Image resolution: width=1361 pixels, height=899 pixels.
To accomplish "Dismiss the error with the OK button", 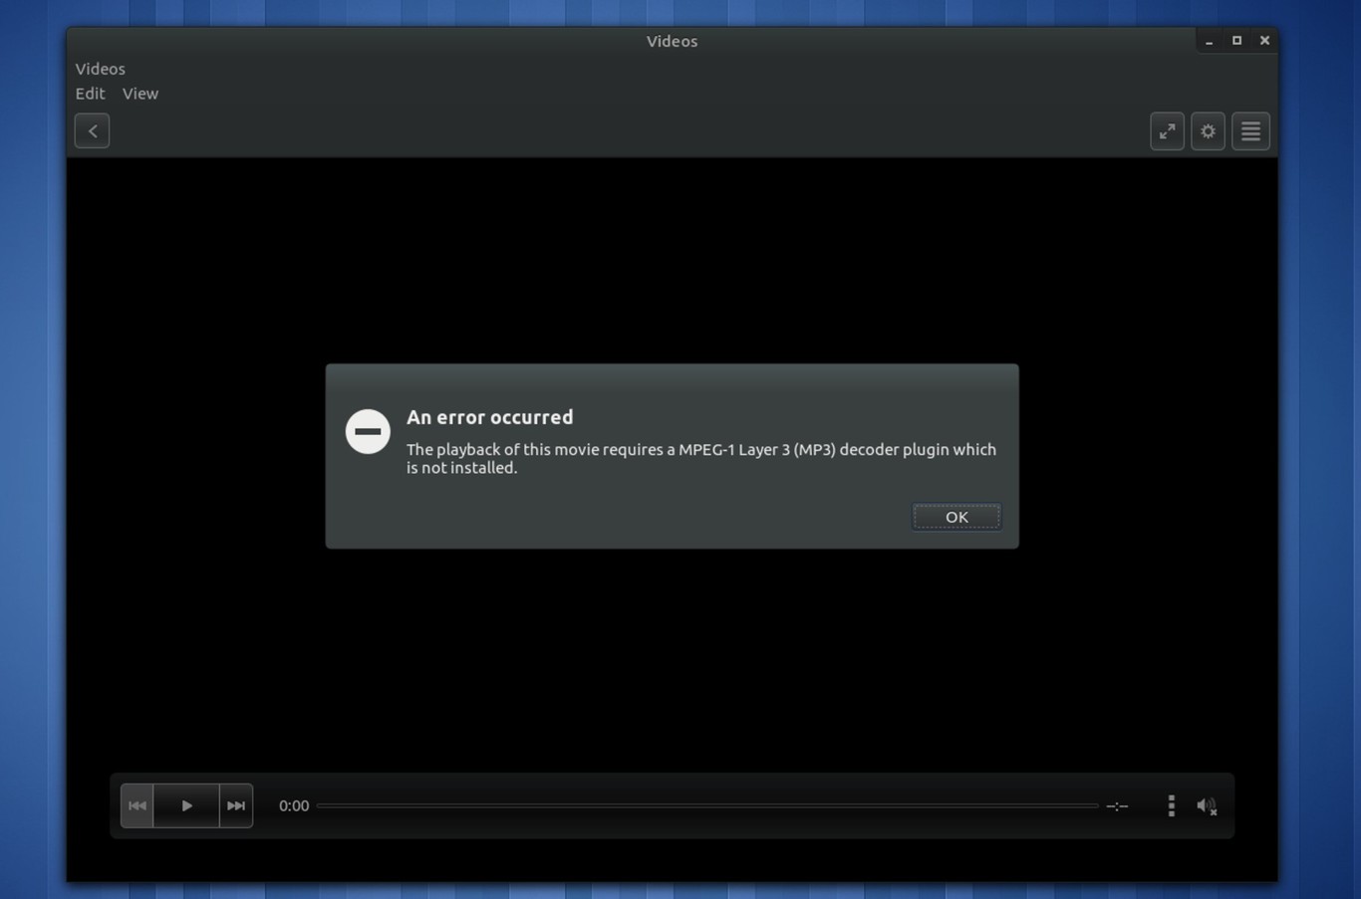I will (956, 517).
